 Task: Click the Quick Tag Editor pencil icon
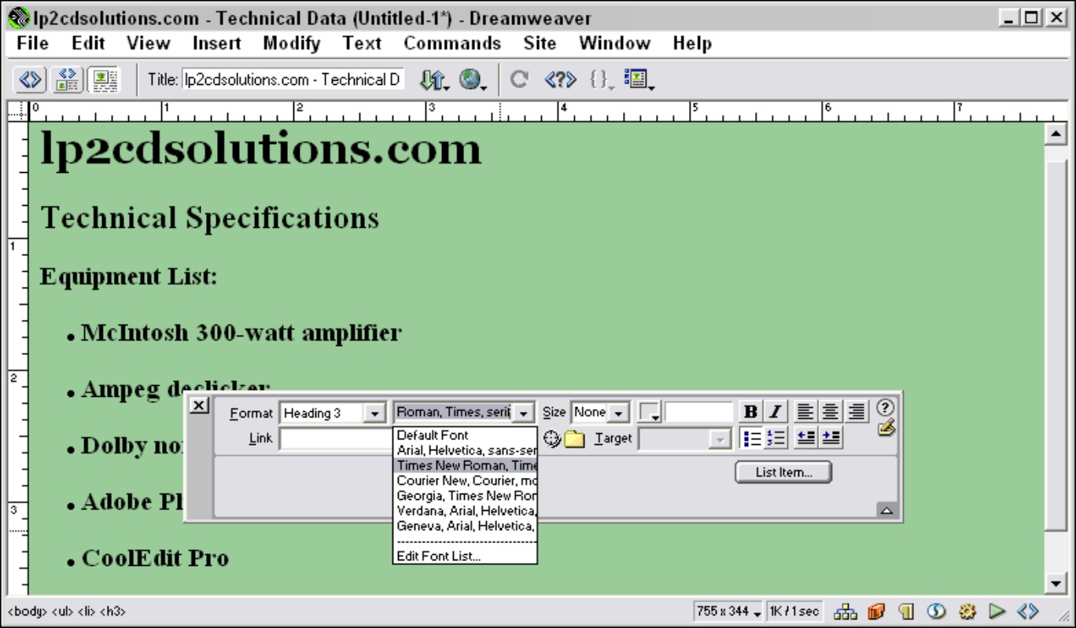tap(886, 428)
